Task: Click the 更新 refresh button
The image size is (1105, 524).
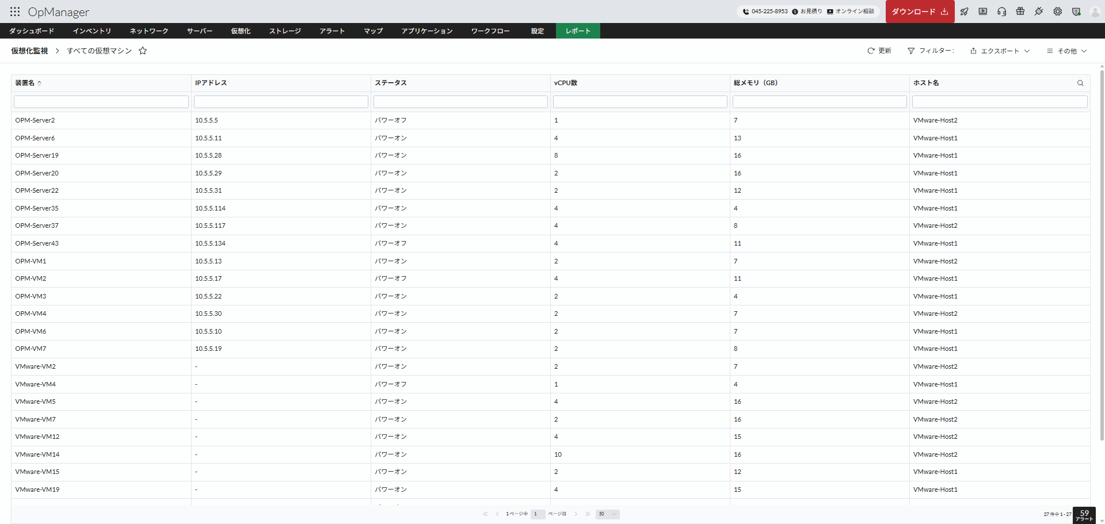Action: 879,51
